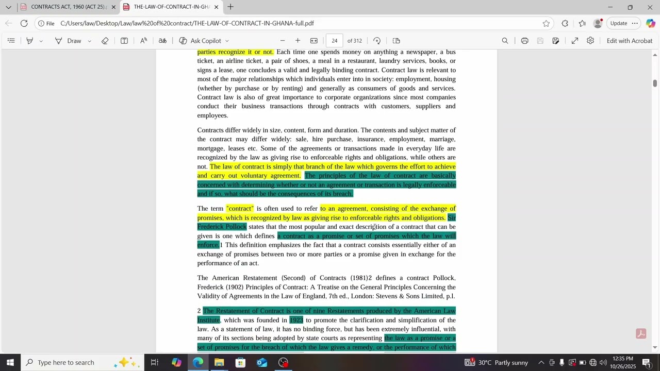Launch Copilot from the taskbar
This screenshot has width=660, height=371.
[176, 362]
